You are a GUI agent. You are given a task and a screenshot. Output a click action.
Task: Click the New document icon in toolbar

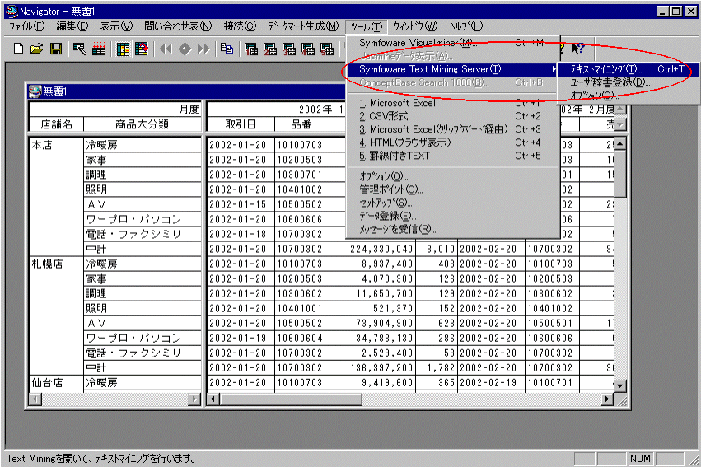click(x=19, y=49)
